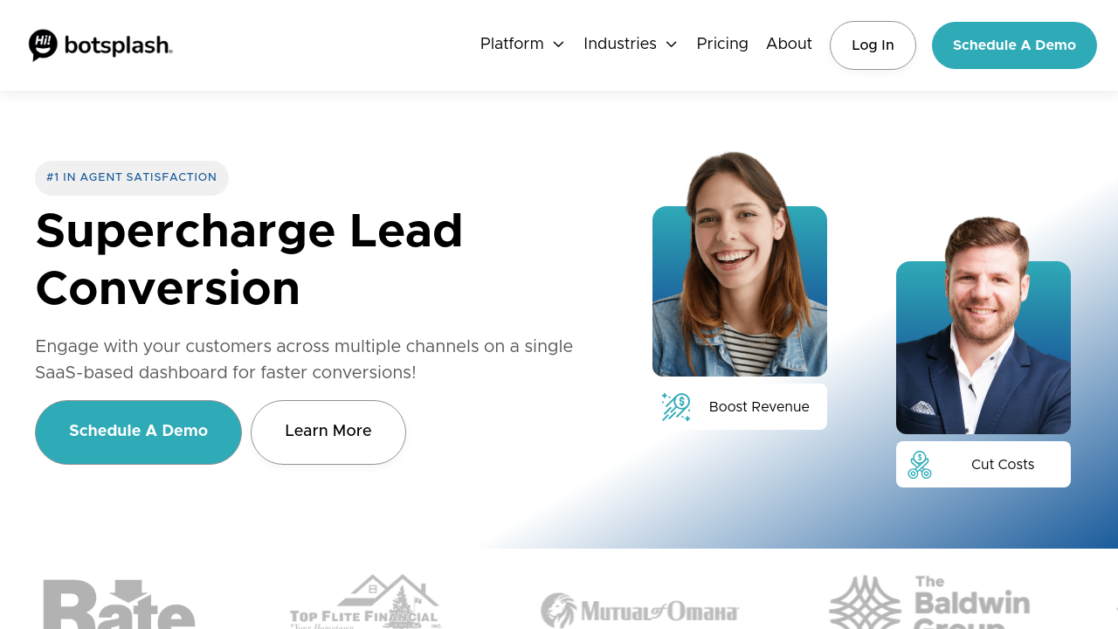Click the Cut Costs scissors icon
1118x629 pixels.
[x=919, y=465]
